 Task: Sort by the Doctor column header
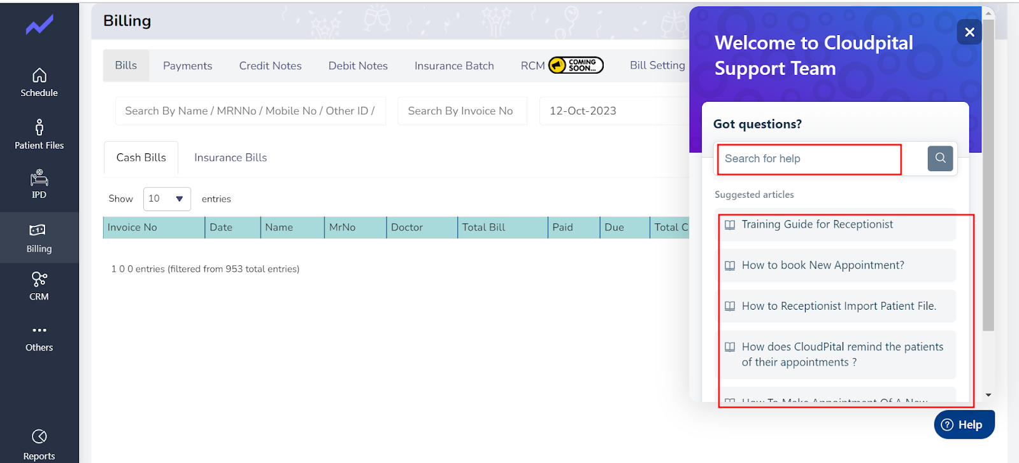[x=422, y=228]
